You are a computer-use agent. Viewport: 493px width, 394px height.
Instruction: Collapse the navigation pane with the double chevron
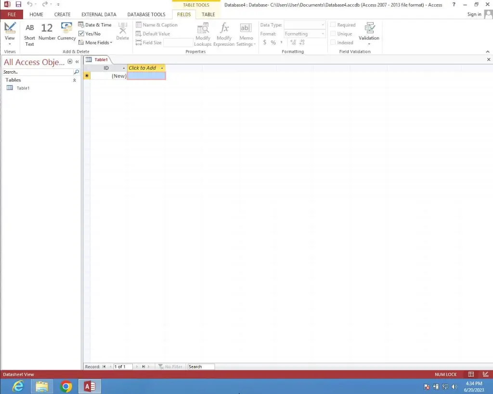tap(77, 62)
